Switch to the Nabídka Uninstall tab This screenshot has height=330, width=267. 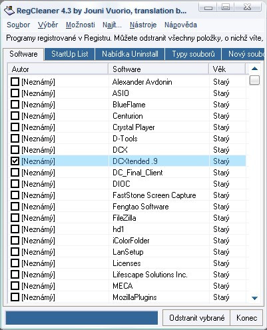130,54
